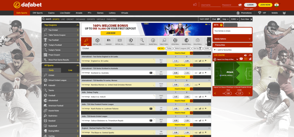Collapse the All Sports panel

[x=78, y=65]
